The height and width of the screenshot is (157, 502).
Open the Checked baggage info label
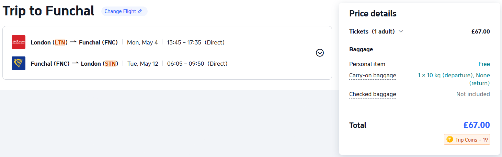(x=373, y=94)
